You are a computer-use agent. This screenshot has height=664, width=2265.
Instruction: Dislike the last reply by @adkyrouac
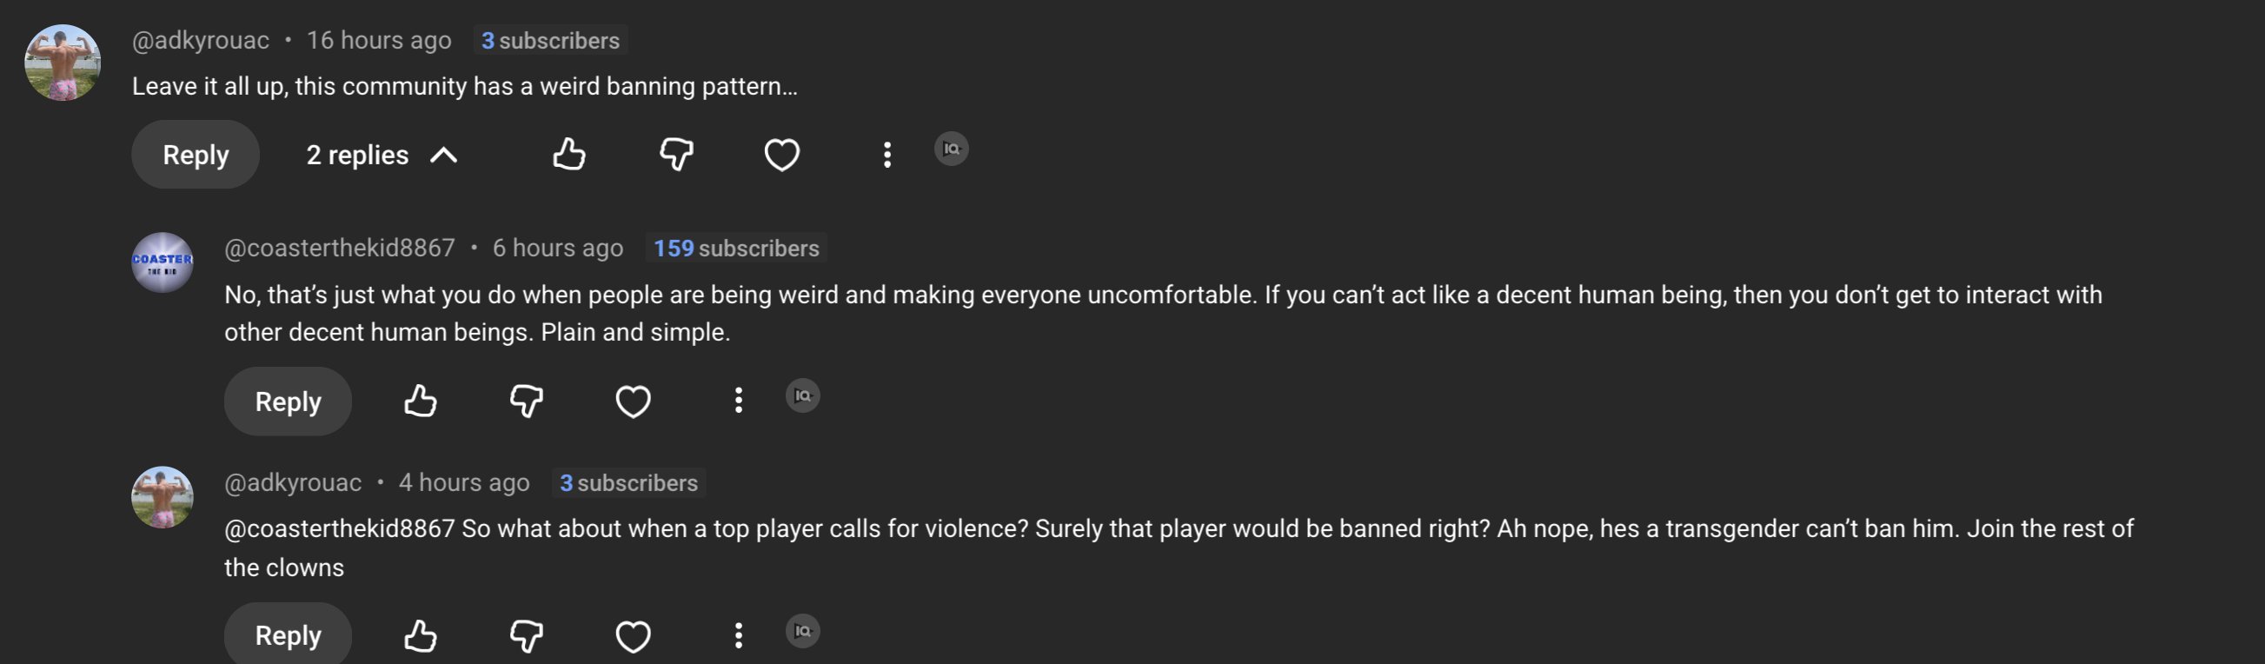(527, 635)
